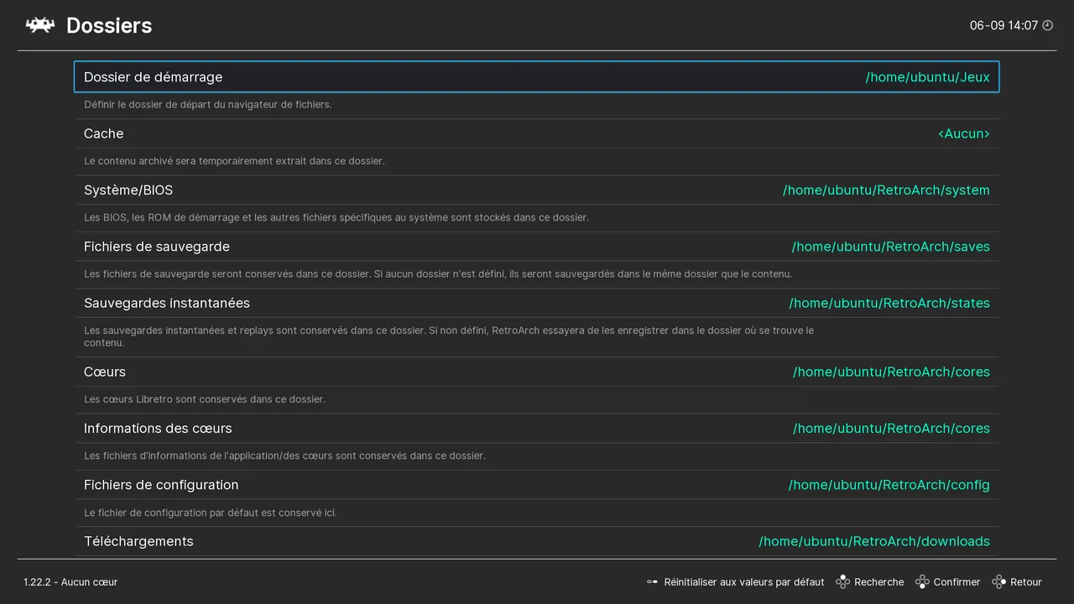
Task: Choose the Fichiers de sauvegarde entry
Action: point(537,246)
